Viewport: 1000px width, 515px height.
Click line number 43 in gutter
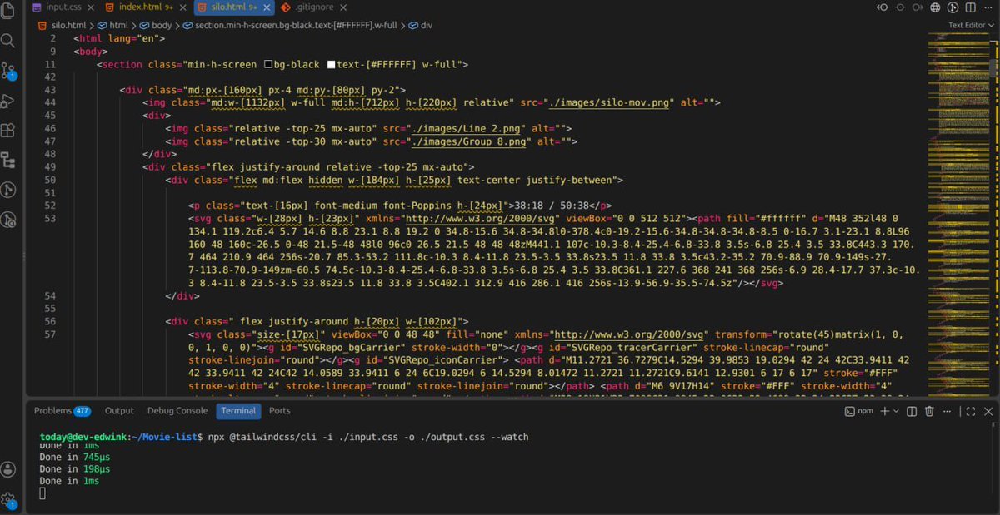click(x=51, y=90)
